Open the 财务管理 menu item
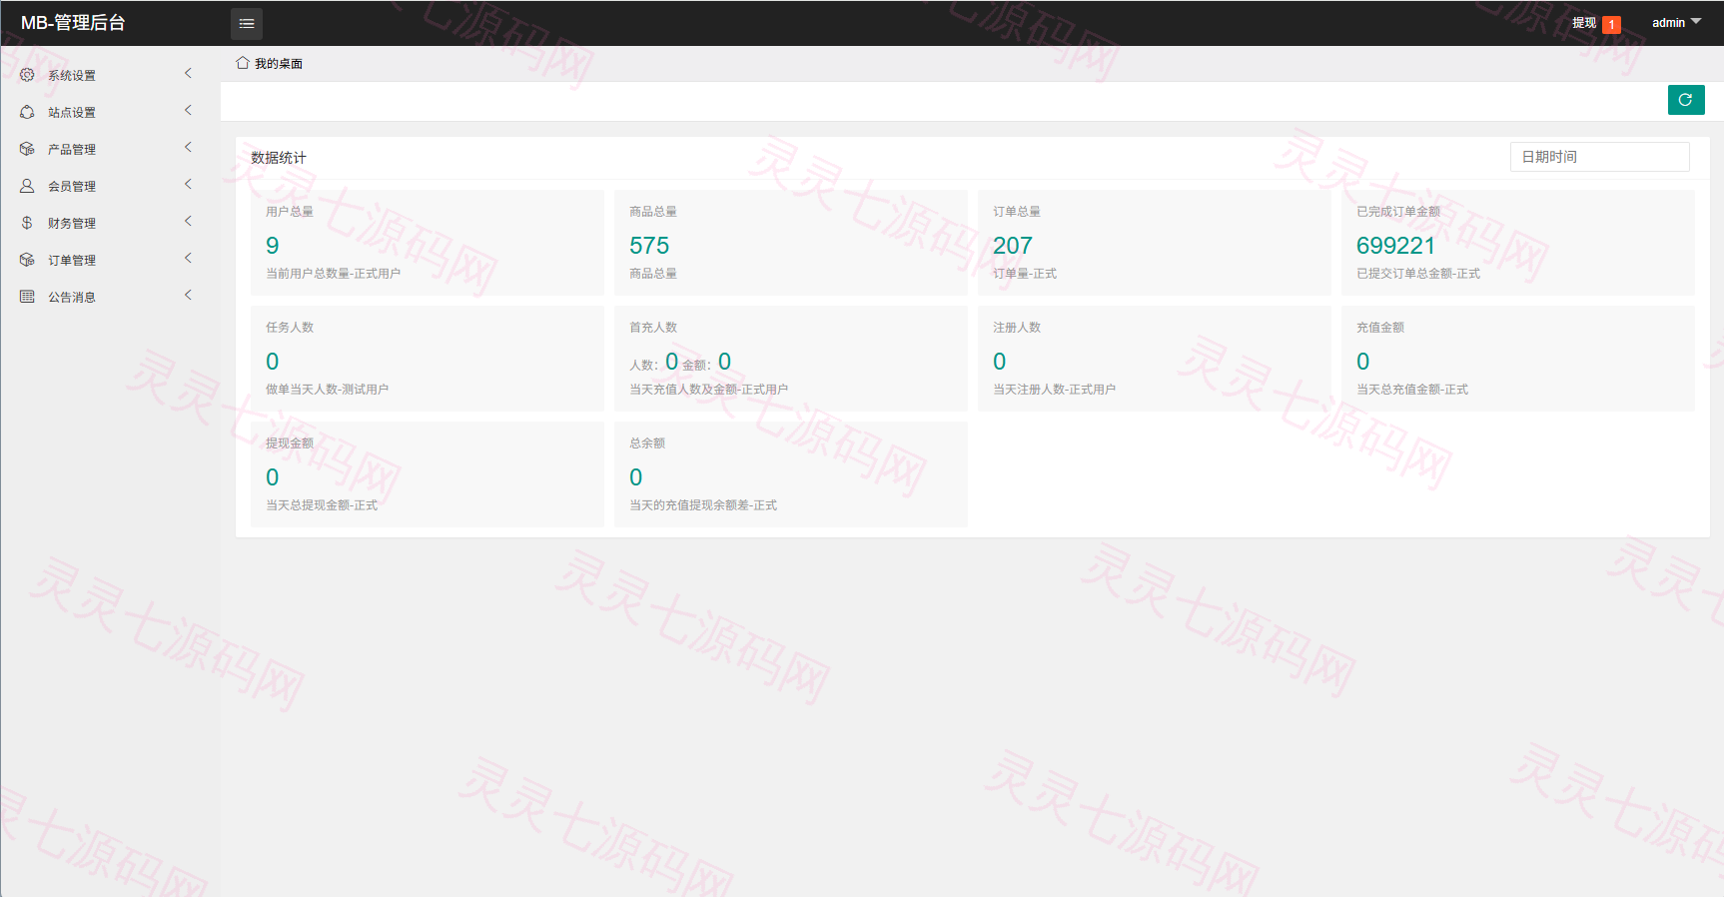1724x897 pixels. tap(110, 223)
